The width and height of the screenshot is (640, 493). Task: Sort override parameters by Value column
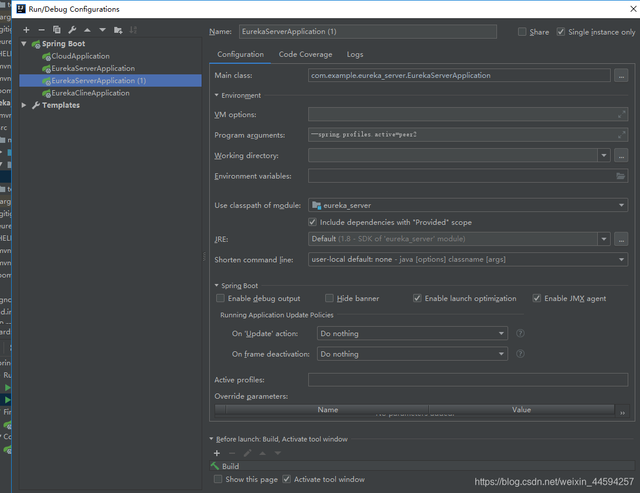click(x=522, y=410)
